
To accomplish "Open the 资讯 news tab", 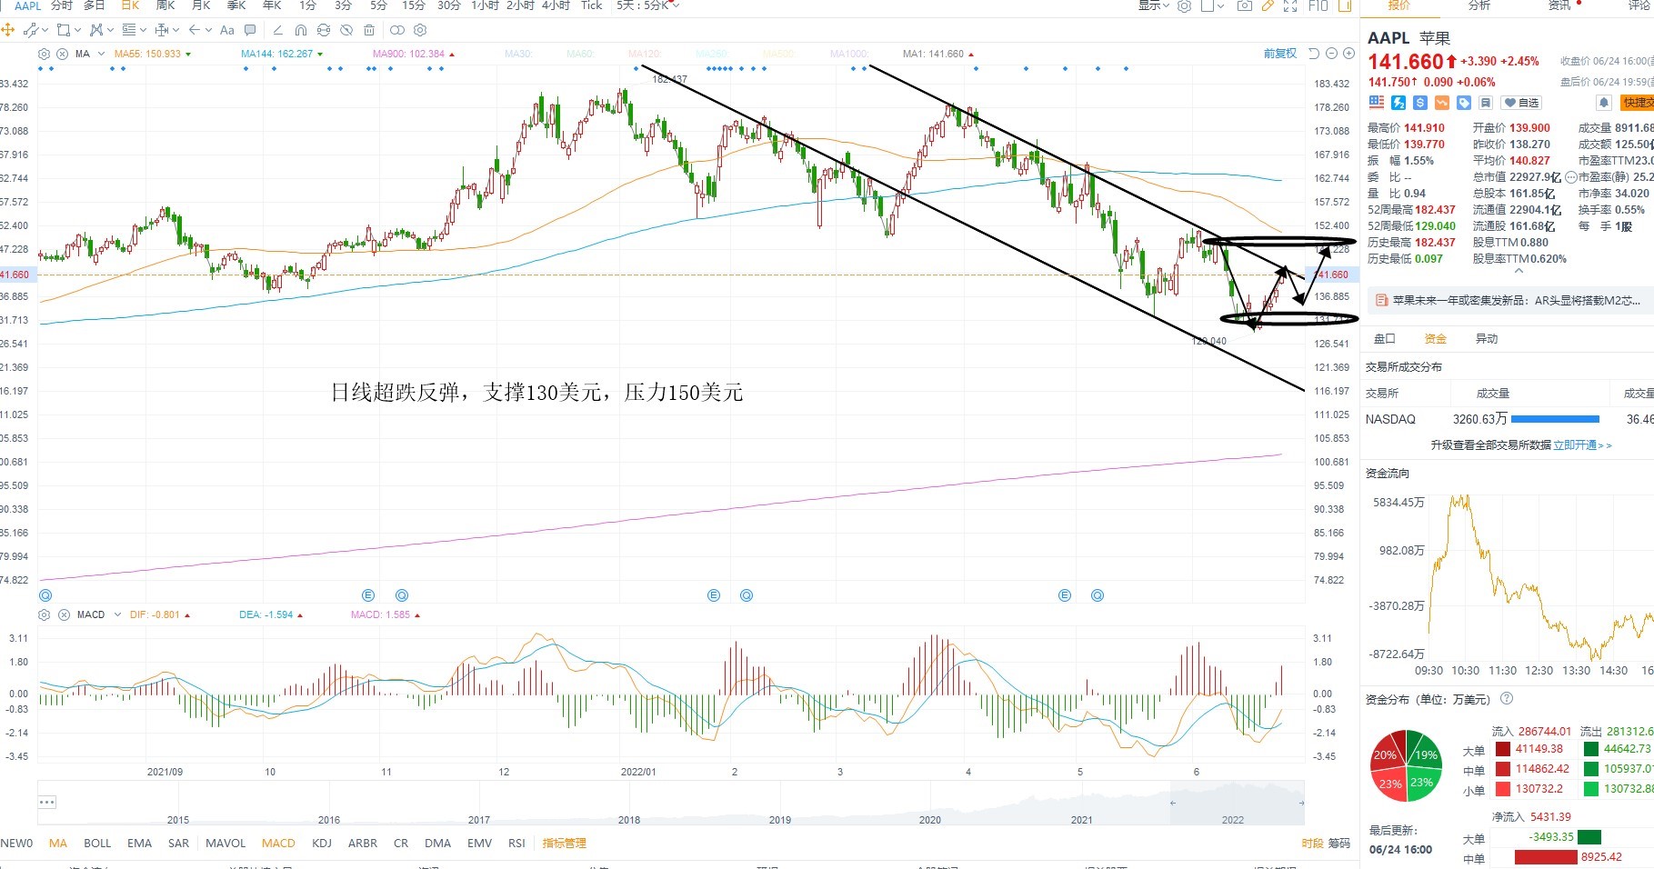I will (x=1559, y=5).
